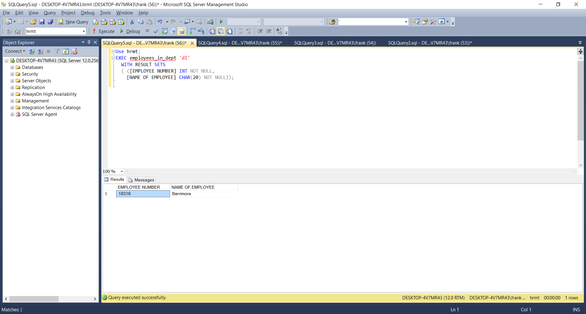Open the Properties Window icon
This screenshot has width=586, height=314.
(x=425, y=22)
